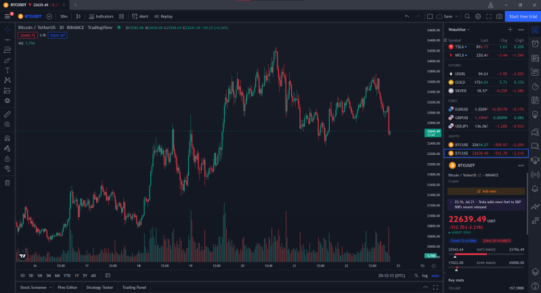Open the emoji icons tool
Viewport: 541px width, 293px height.
pyautogui.click(x=7, y=101)
